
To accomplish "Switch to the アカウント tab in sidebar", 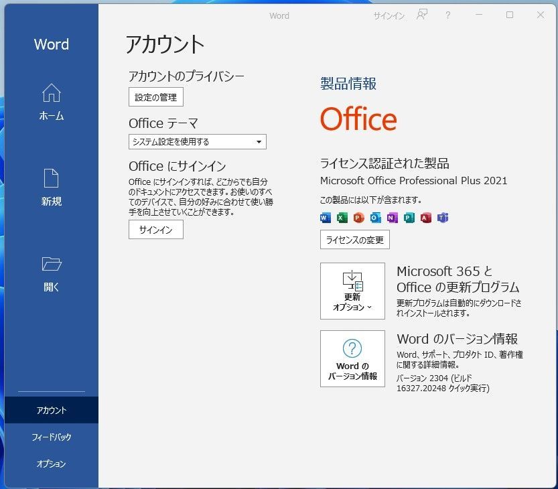I will click(50, 410).
